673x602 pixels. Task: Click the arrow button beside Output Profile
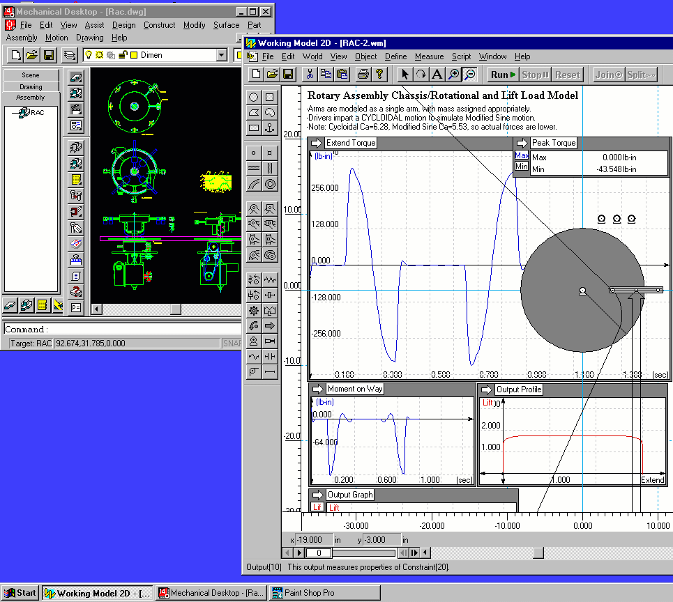[486, 389]
